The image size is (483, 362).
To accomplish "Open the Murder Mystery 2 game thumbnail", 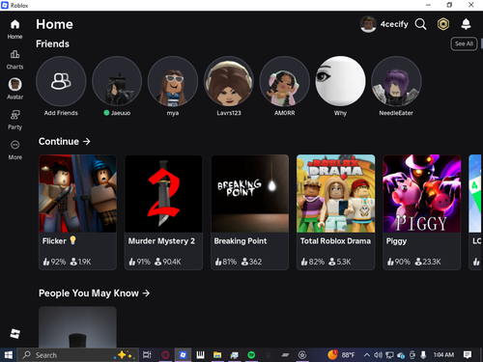I will 163,194.
